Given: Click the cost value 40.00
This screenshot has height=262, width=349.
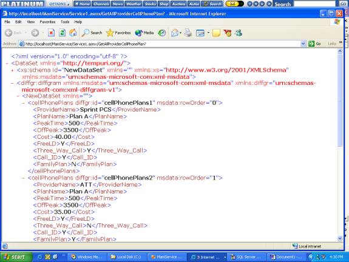Looking at the screenshot, I should 63,137.
